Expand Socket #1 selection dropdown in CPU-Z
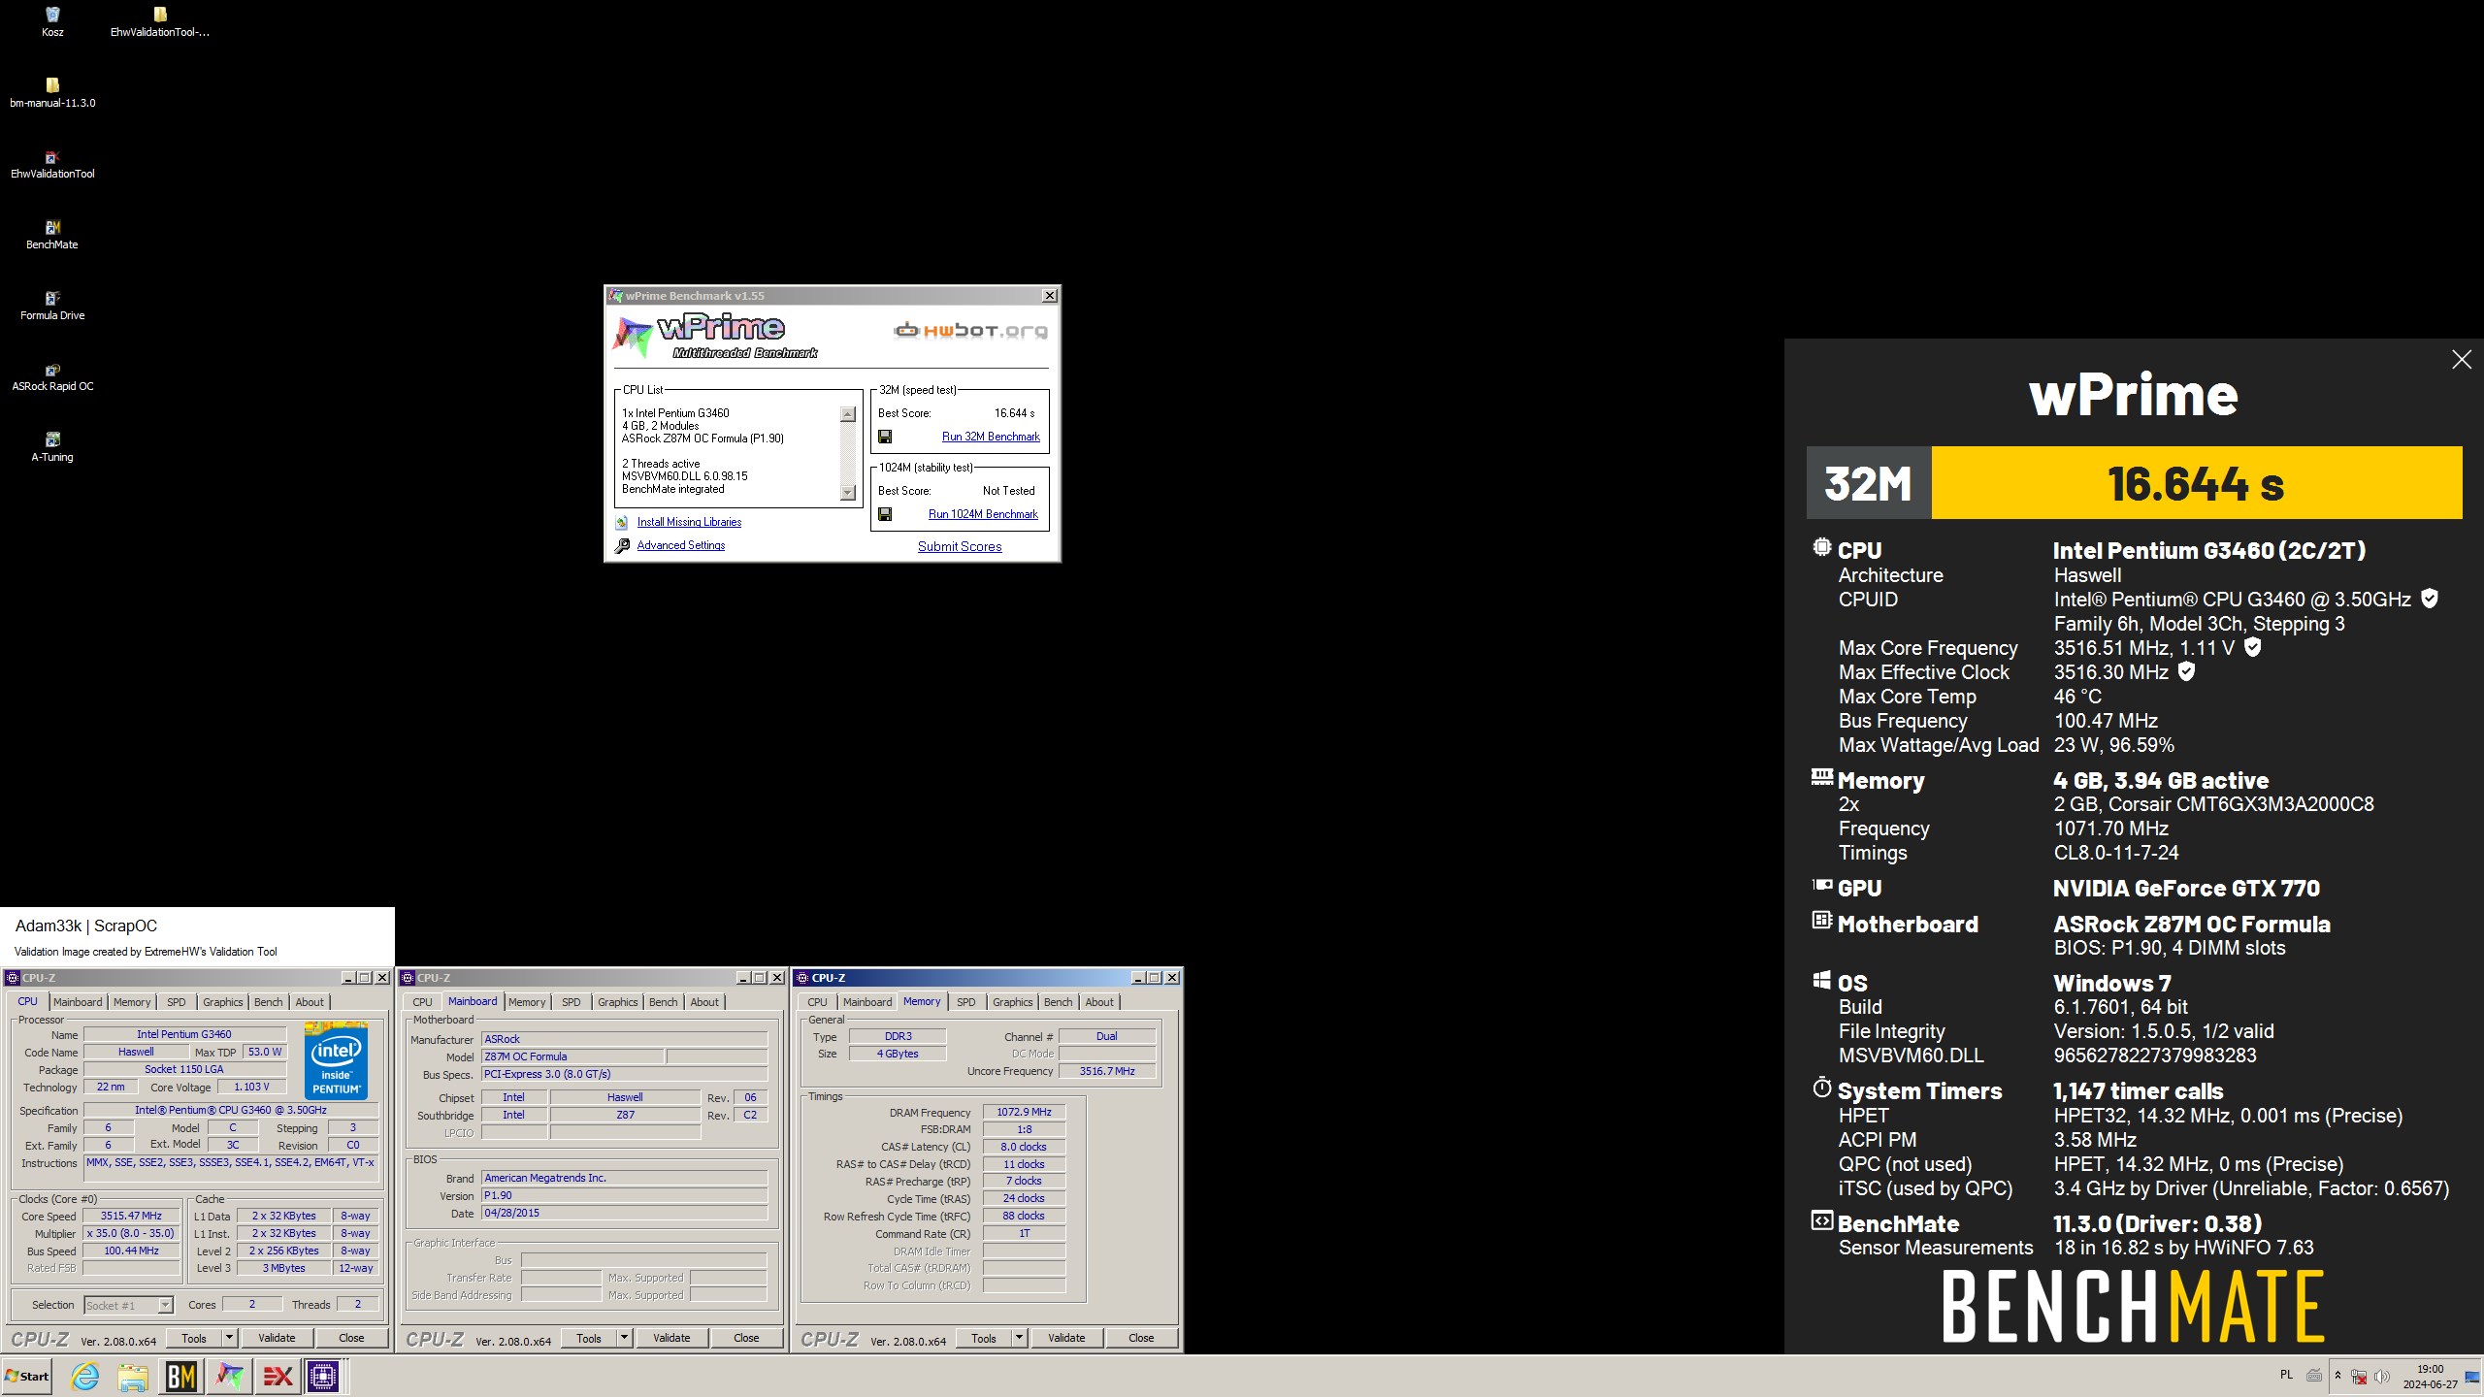This screenshot has height=1397, width=2484. [165, 1305]
